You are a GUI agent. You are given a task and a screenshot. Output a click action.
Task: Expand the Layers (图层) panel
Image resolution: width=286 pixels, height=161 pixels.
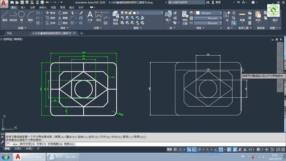(x=137, y=28)
